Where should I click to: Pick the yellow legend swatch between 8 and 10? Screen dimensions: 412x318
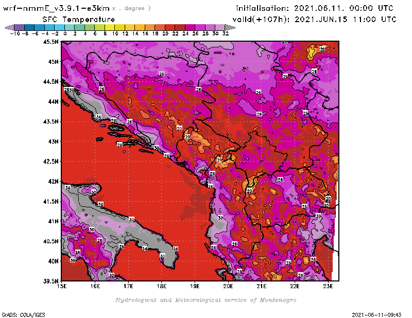click(110, 27)
